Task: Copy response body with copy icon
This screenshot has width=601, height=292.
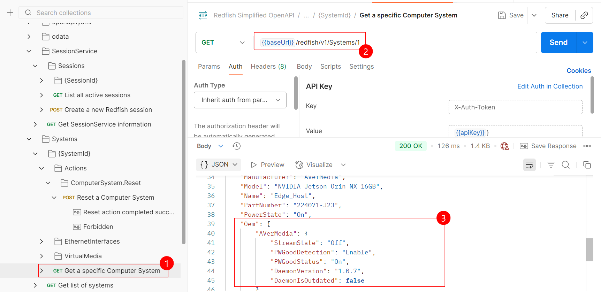Action: [587, 165]
